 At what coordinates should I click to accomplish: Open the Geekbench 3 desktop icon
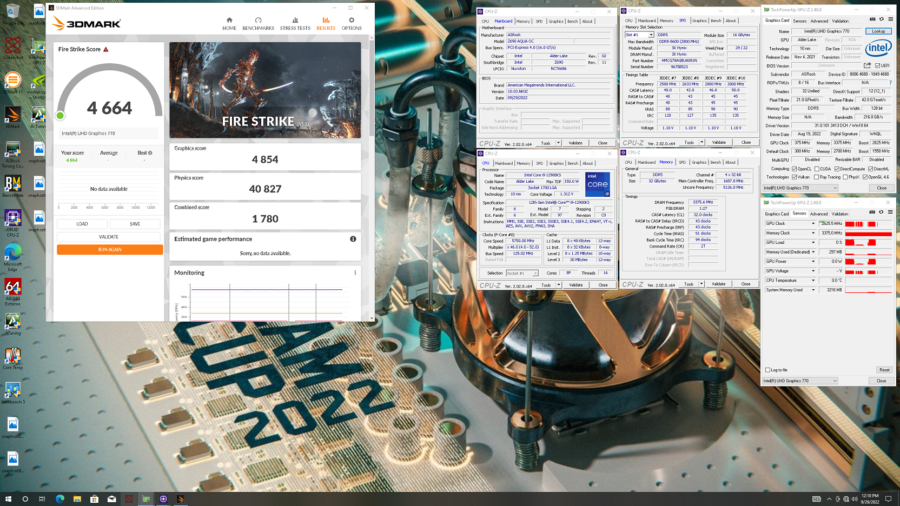coord(12,393)
